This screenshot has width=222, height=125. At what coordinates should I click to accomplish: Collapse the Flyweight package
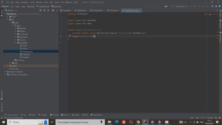(x=15, y=43)
